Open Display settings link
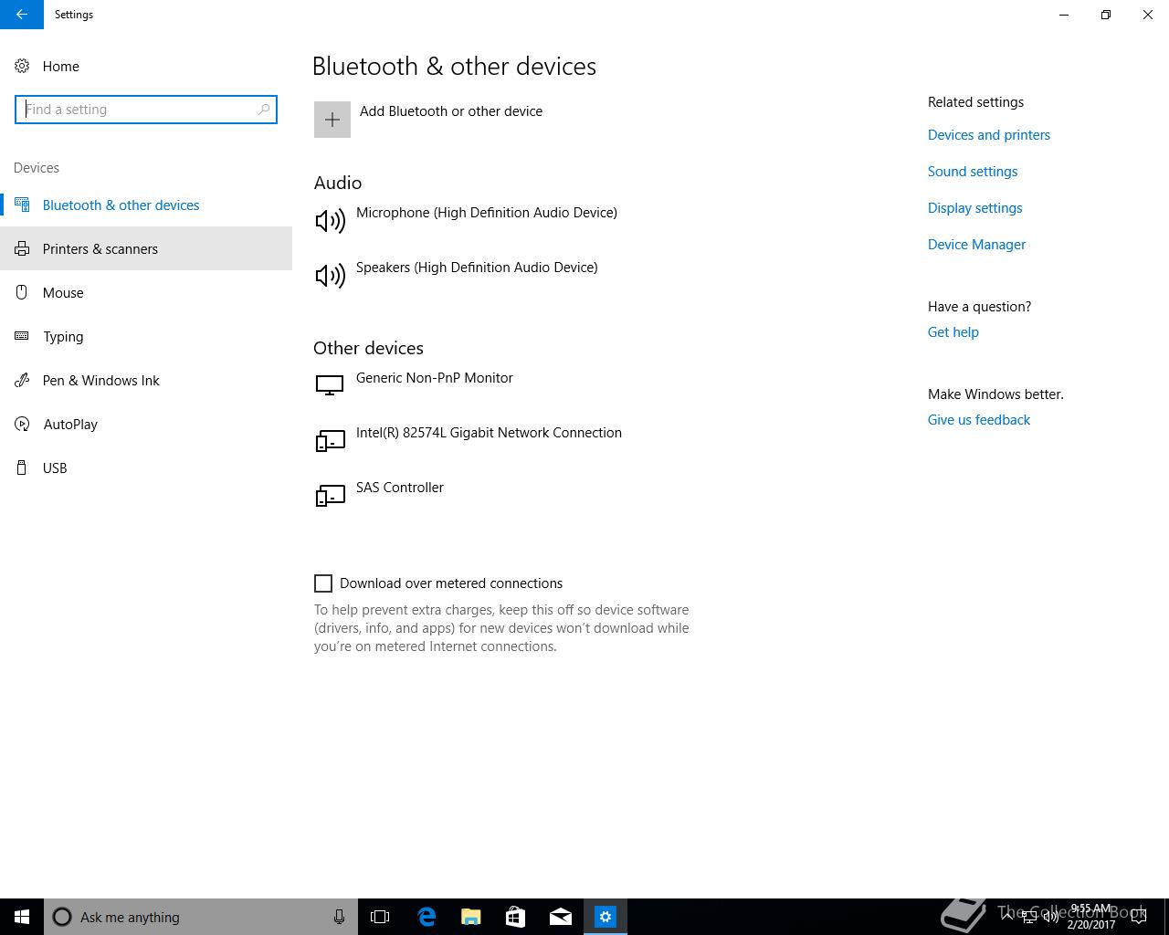1169x935 pixels. (975, 208)
